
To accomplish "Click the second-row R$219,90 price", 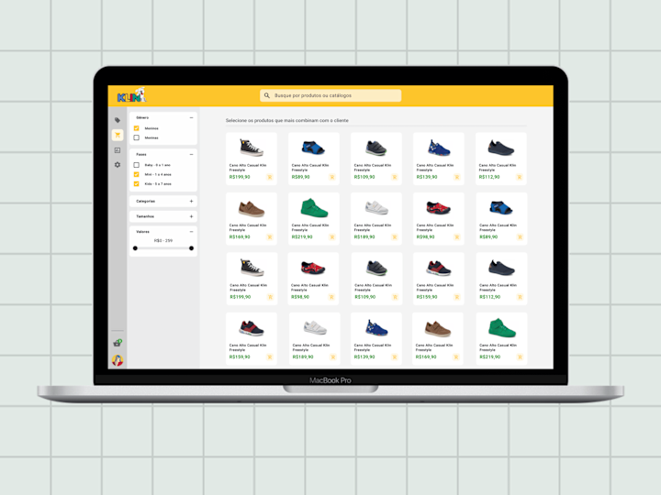I will 302,237.
